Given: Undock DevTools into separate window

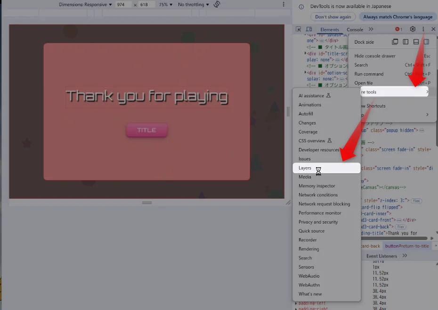Looking at the screenshot, I should (x=395, y=42).
